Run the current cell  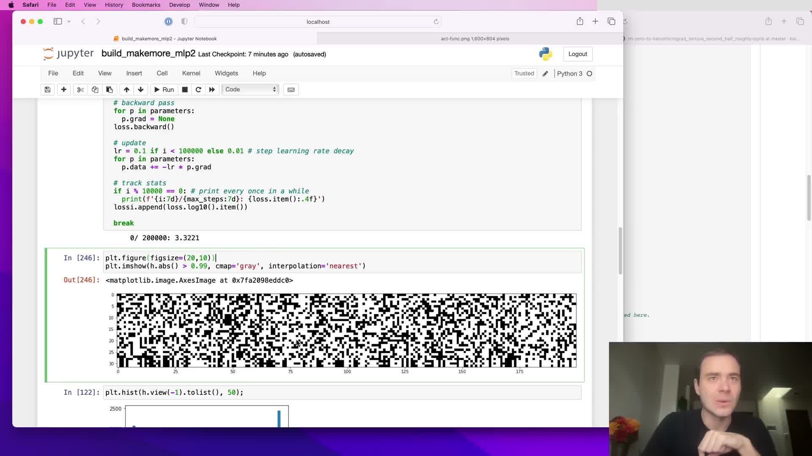pyautogui.click(x=164, y=90)
